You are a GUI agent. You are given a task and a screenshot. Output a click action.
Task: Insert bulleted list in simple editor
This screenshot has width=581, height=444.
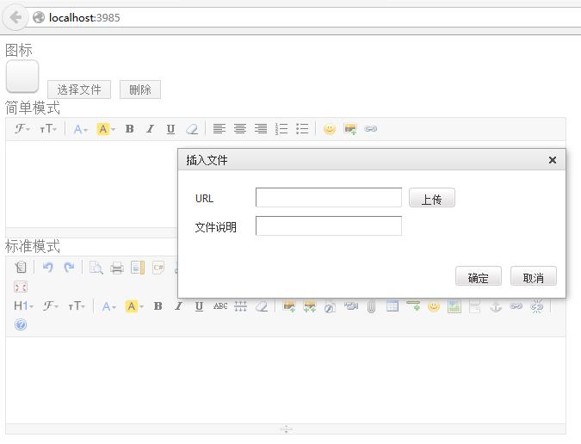click(x=302, y=129)
